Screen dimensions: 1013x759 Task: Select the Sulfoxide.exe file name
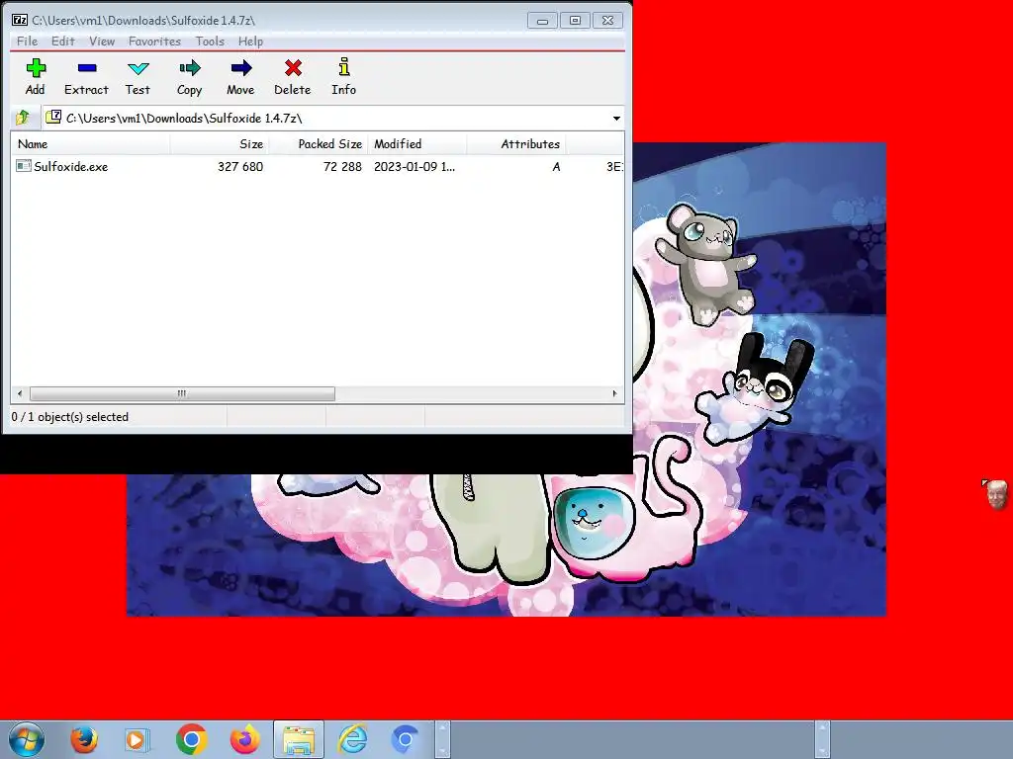(x=71, y=166)
